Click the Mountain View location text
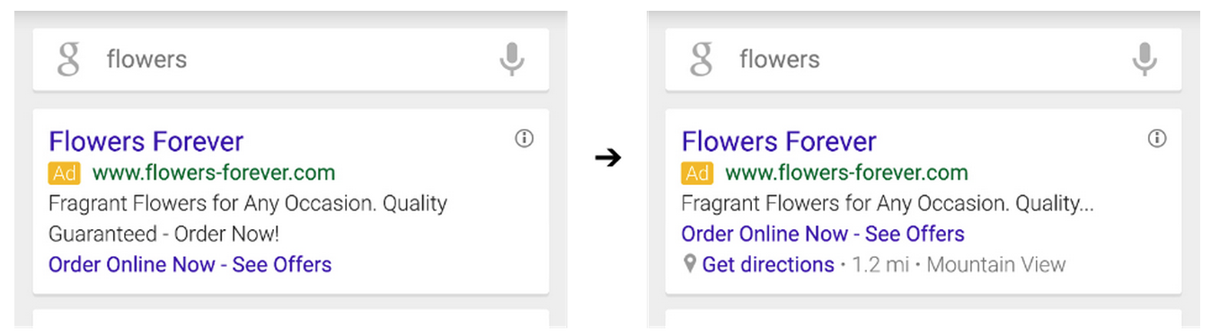1211x336 pixels. [x=995, y=265]
